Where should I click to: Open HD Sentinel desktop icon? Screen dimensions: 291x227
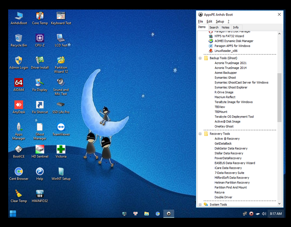click(40, 152)
